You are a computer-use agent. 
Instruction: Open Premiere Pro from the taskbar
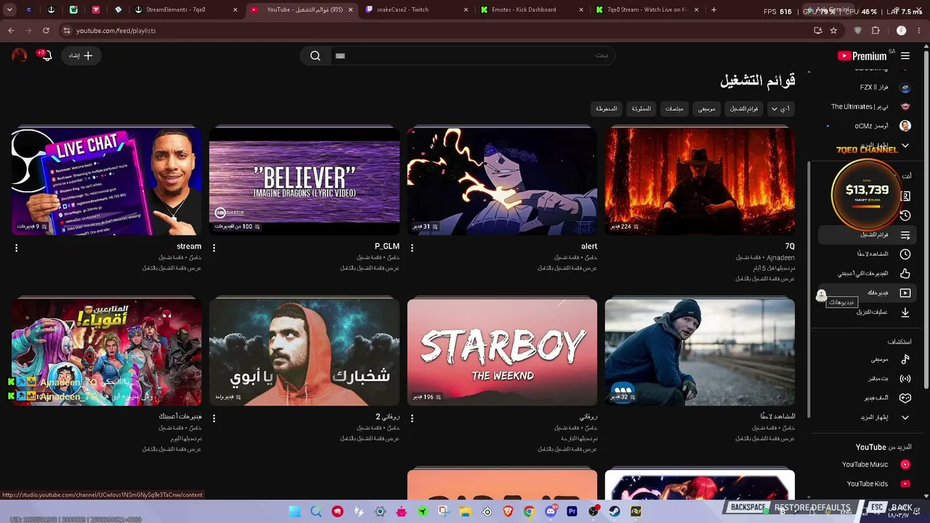tap(572, 512)
